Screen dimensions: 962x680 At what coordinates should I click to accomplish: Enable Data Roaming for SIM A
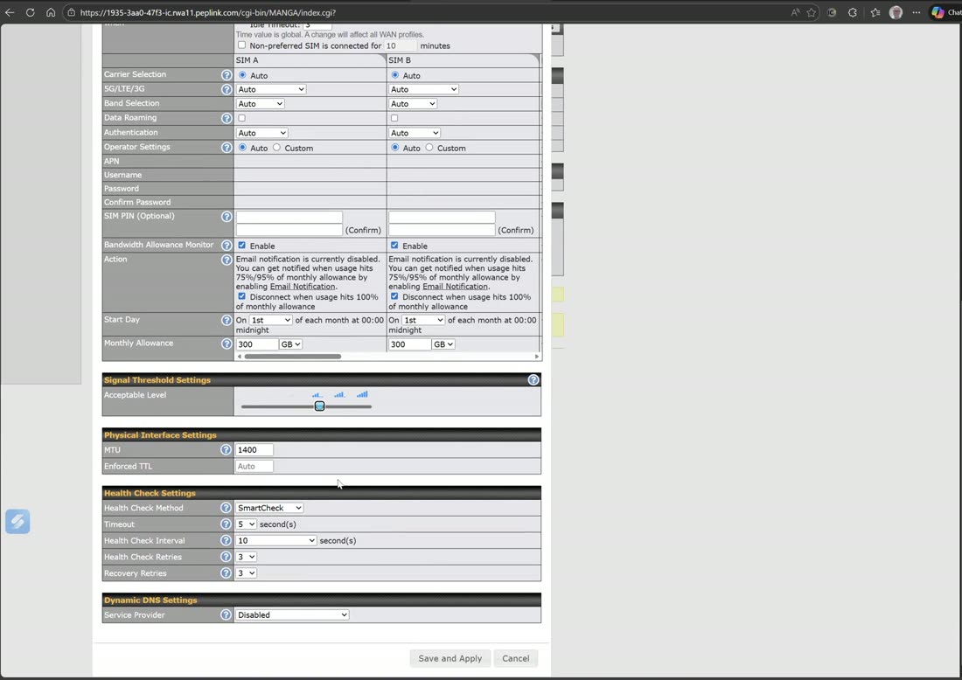pos(241,118)
